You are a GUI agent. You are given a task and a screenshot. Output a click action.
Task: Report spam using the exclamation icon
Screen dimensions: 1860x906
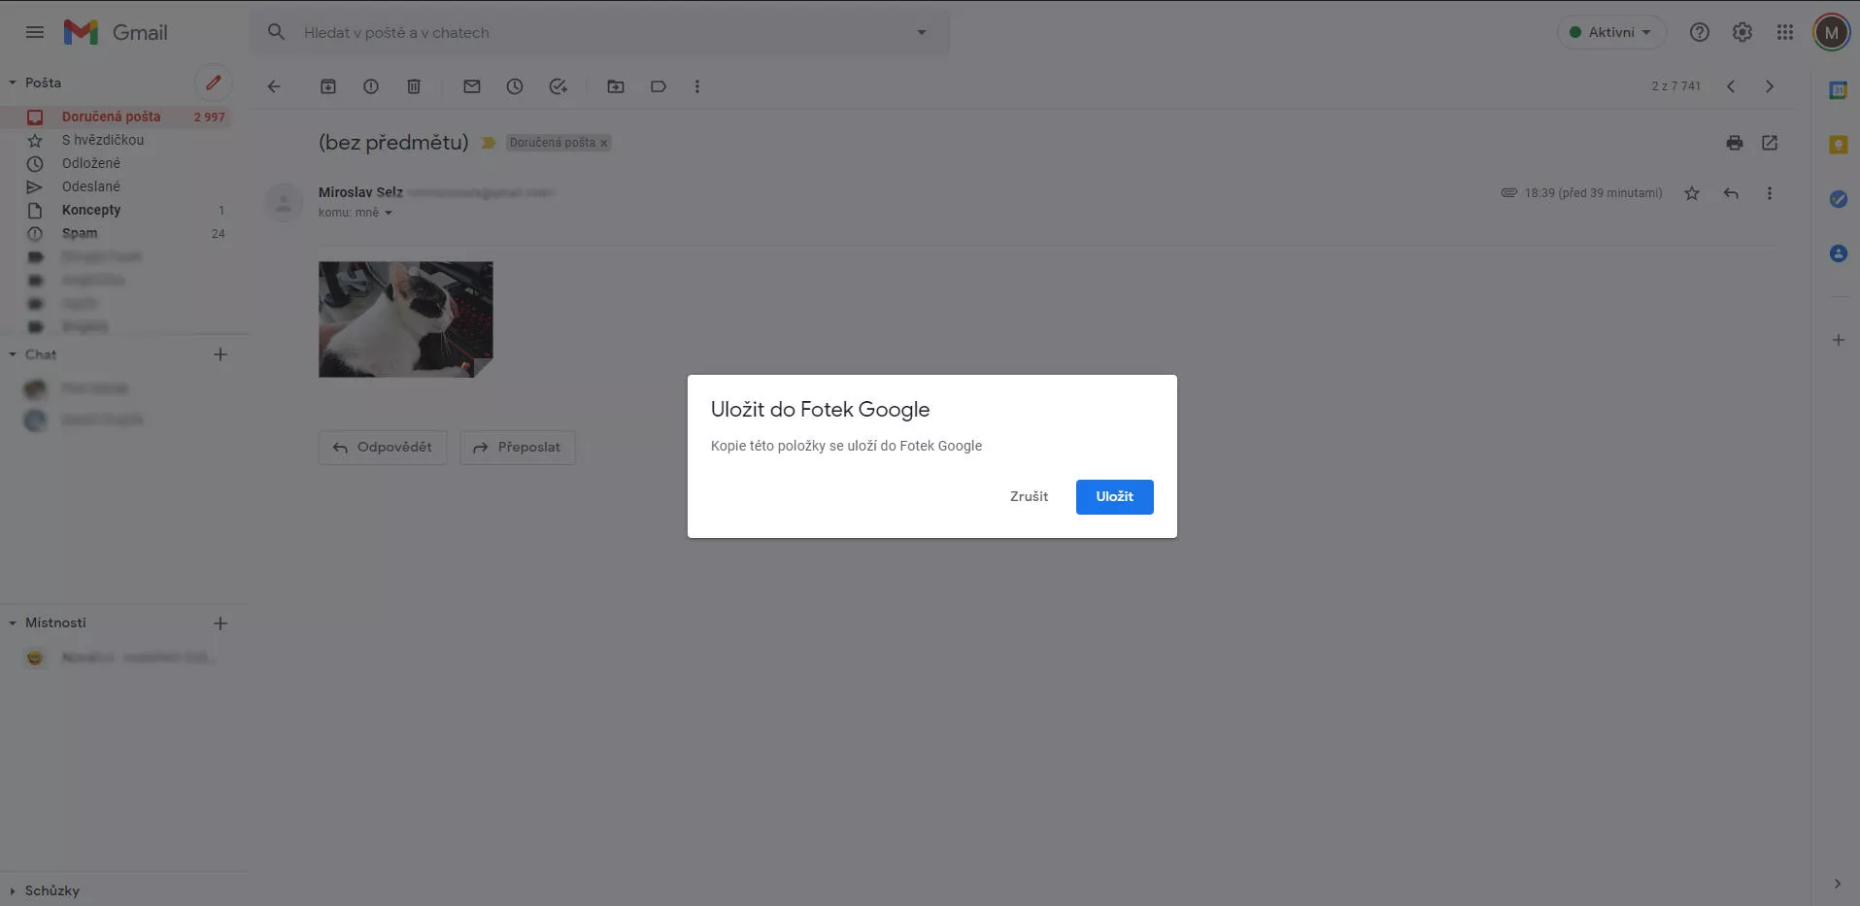tap(371, 86)
